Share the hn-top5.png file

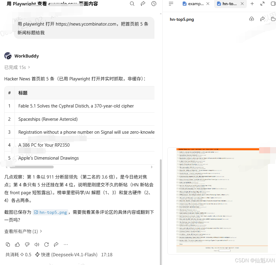pos(262,19)
